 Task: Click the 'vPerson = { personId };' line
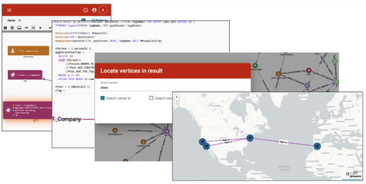(73, 49)
